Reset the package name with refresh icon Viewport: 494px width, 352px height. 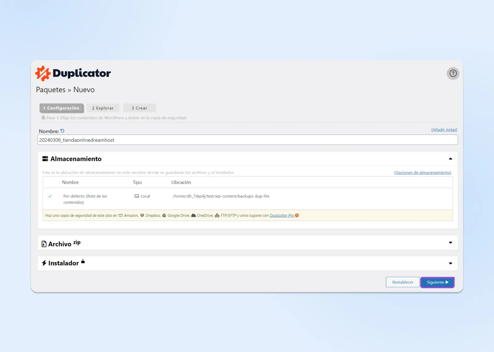(62, 131)
